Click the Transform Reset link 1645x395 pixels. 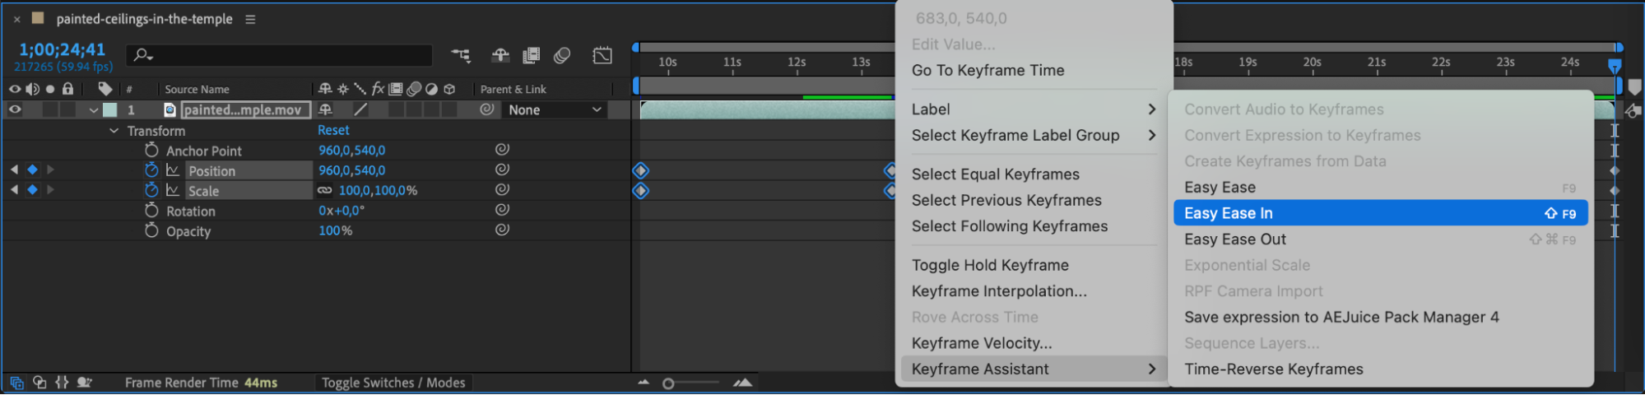(333, 130)
